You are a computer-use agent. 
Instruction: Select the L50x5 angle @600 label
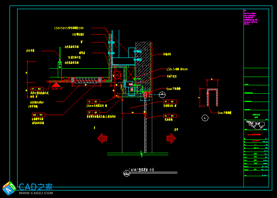[x=177, y=69]
